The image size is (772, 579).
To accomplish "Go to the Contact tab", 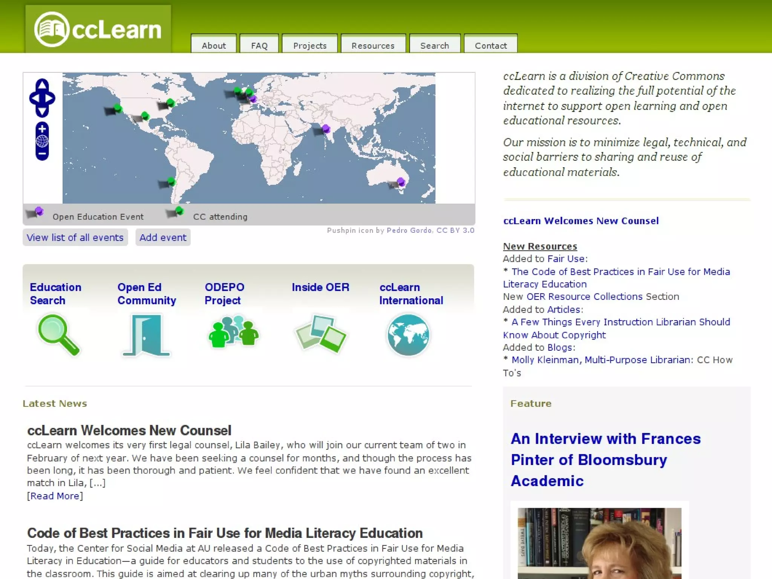I will click(x=490, y=45).
